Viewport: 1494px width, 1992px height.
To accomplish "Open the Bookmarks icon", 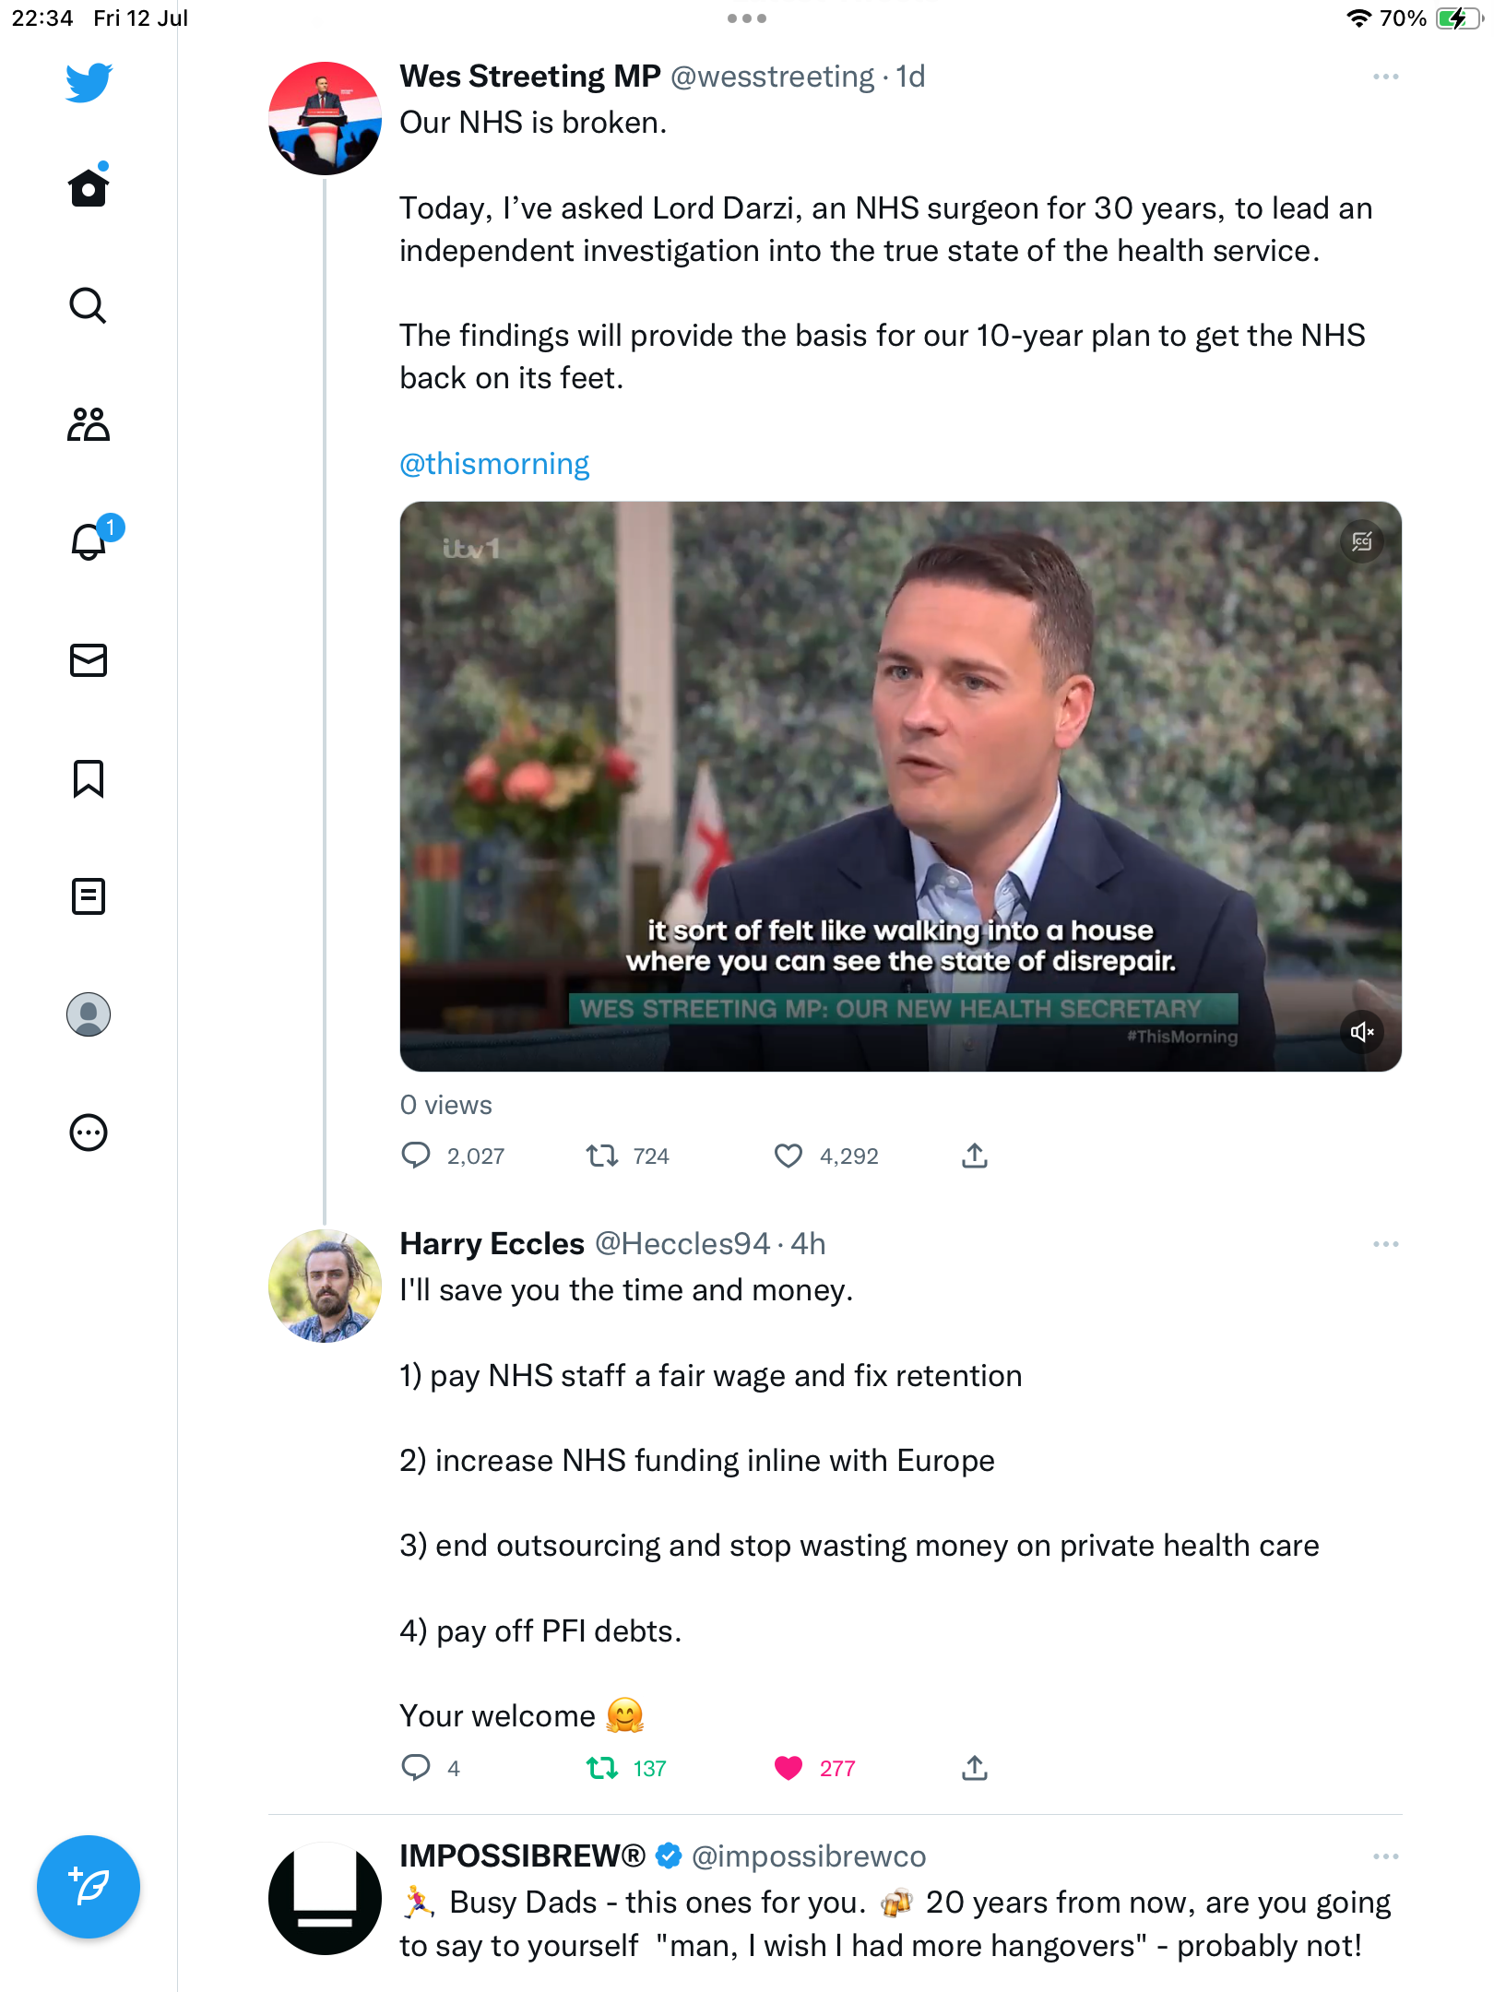I will 89,778.
